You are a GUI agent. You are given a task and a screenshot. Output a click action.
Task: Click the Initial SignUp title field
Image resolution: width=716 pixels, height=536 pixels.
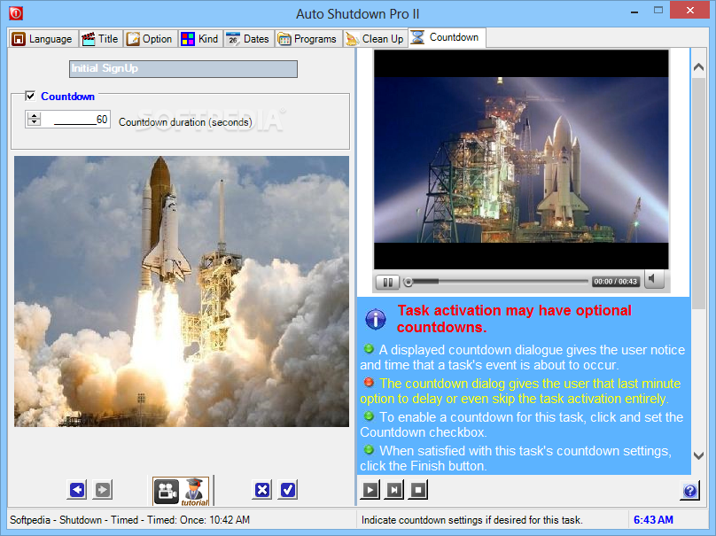tap(183, 69)
